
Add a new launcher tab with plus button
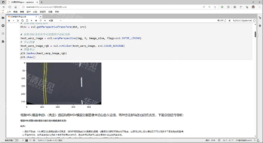coord(41,16)
